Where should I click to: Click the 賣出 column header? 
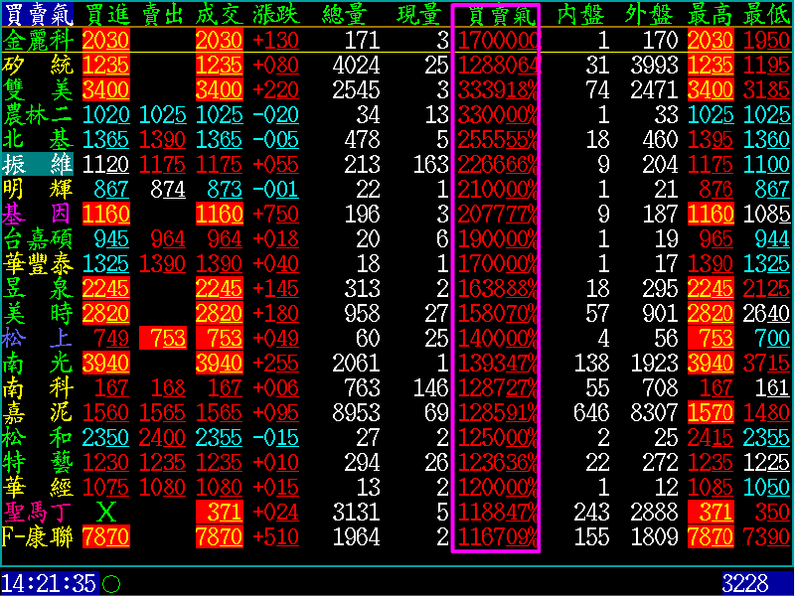pos(163,14)
